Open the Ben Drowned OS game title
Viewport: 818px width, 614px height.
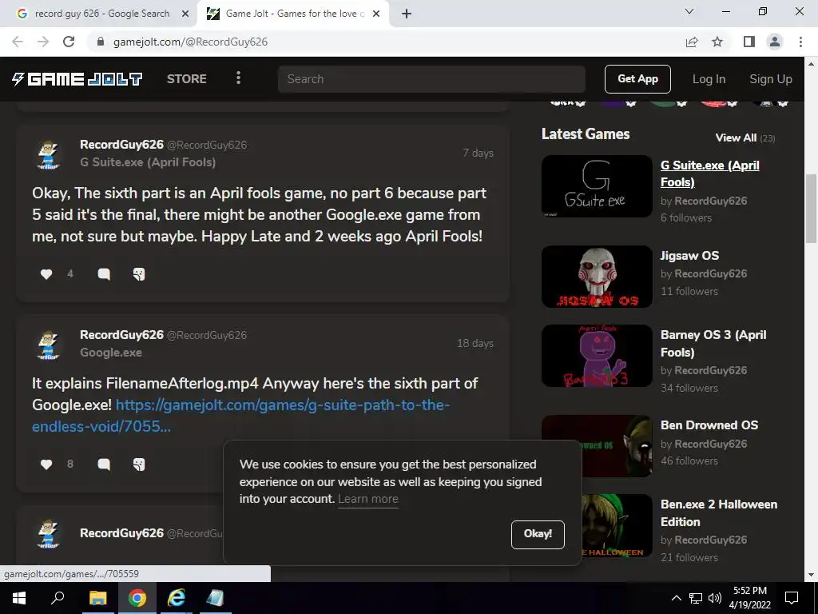[709, 425]
